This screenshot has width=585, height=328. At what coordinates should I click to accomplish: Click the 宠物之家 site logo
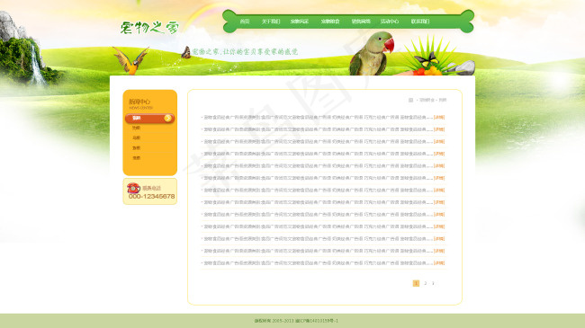pyautogui.click(x=149, y=27)
